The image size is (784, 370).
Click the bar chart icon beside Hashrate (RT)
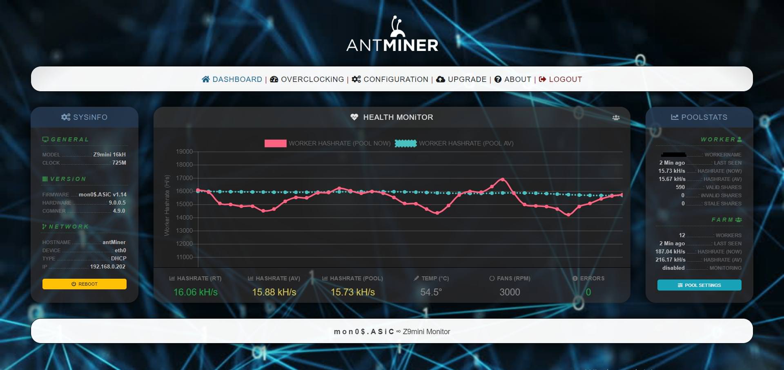(x=172, y=278)
